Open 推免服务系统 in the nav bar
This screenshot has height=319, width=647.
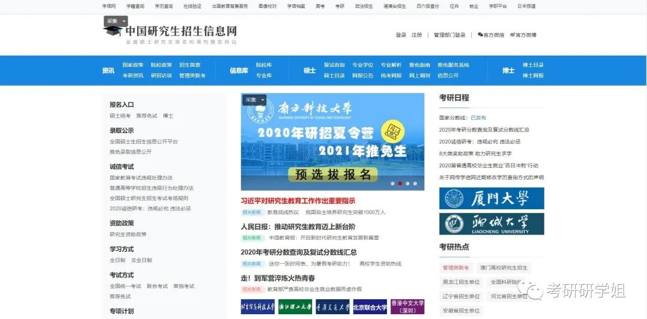pyautogui.click(x=453, y=65)
